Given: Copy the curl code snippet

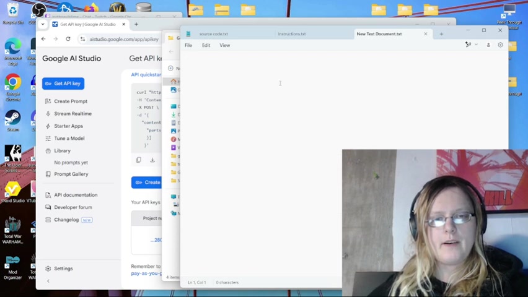Looking at the screenshot, I should tap(139, 160).
